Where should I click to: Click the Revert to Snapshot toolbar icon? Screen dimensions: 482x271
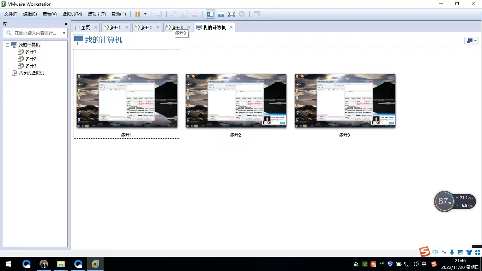click(185, 14)
